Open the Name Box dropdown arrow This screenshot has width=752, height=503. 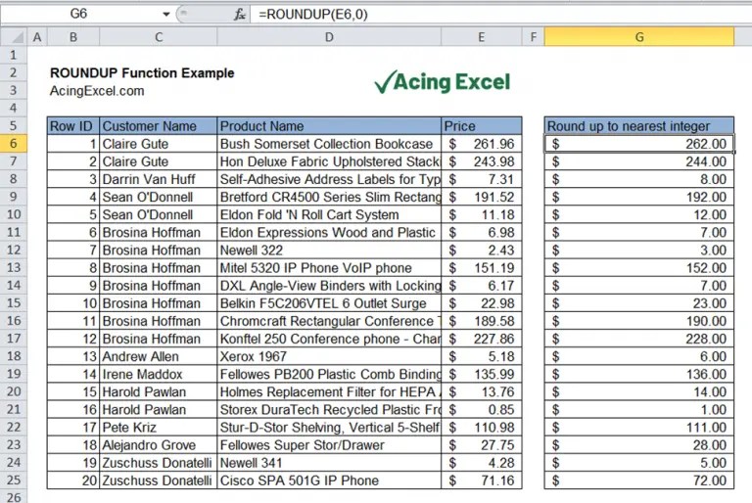165,15
